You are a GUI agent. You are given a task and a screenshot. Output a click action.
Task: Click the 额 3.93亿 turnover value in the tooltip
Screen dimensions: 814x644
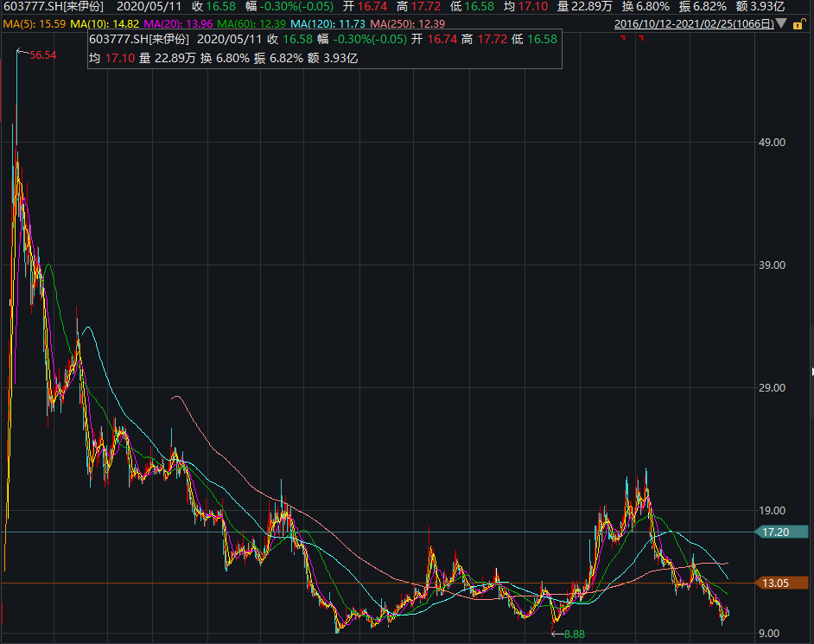(x=333, y=58)
